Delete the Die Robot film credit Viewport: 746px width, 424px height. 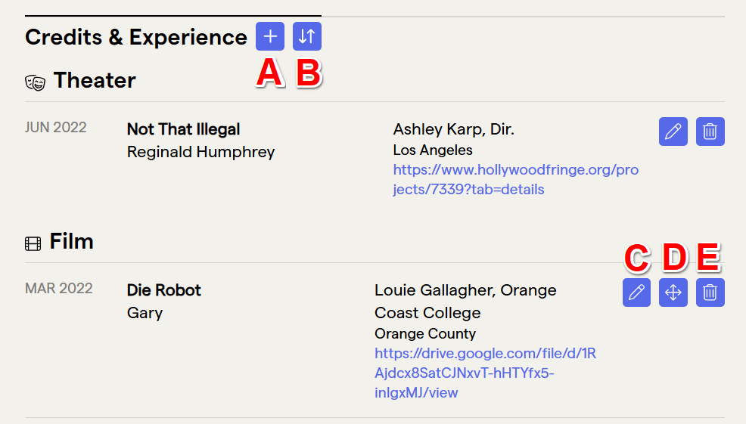(710, 292)
